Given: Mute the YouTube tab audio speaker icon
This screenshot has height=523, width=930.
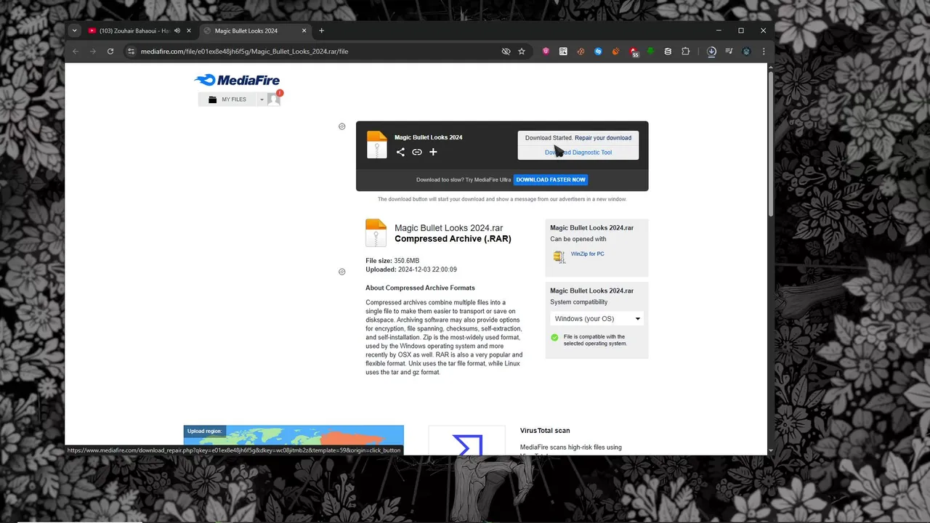Looking at the screenshot, I should click(x=177, y=31).
